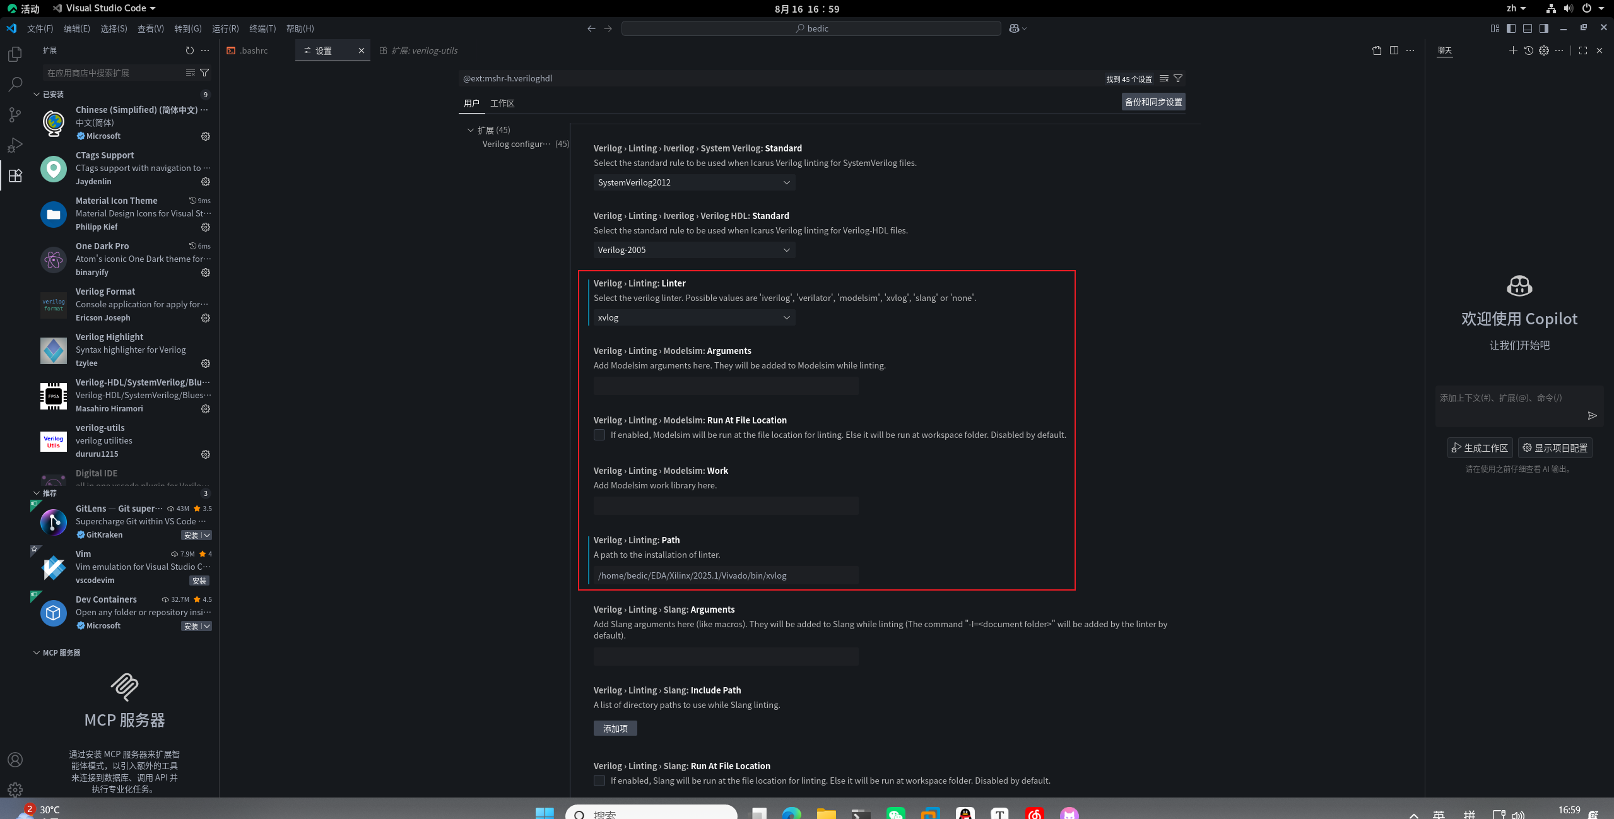This screenshot has height=819, width=1614.
Task: Enable Modelsim Run At File Location checkbox
Action: 599,435
